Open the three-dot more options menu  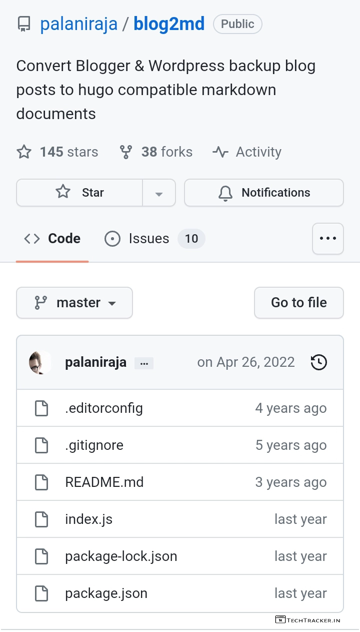pyautogui.click(x=328, y=239)
